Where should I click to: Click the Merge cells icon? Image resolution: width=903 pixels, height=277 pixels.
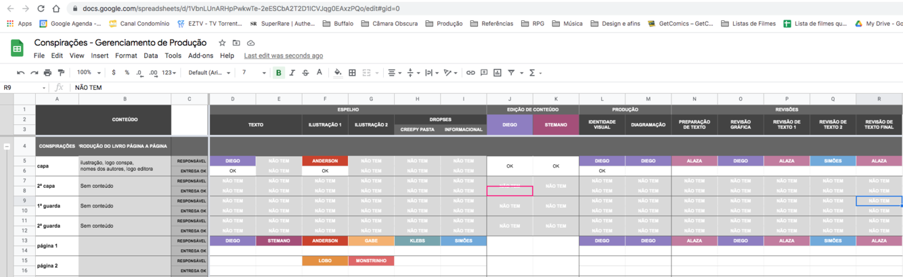click(367, 73)
